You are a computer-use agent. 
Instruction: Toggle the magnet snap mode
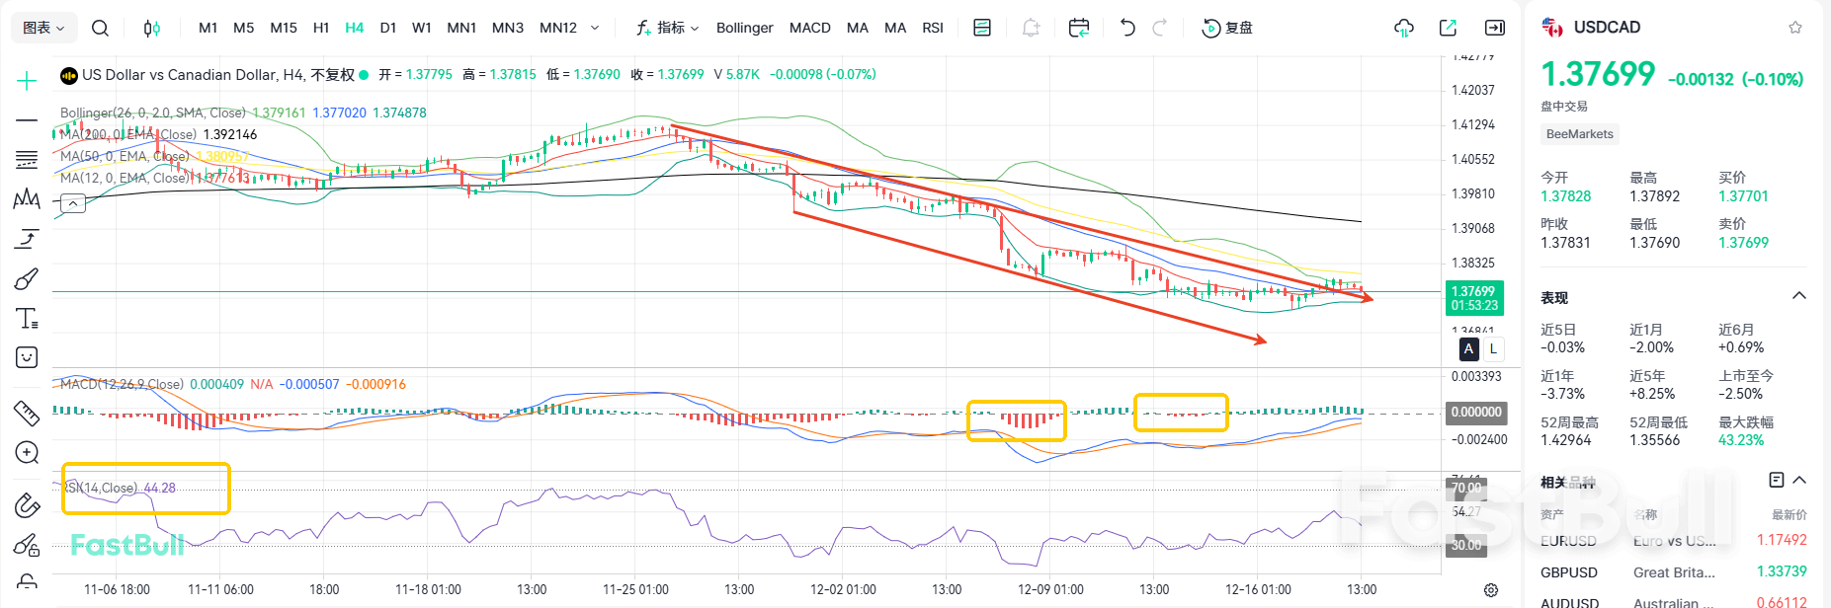pos(27,506)
